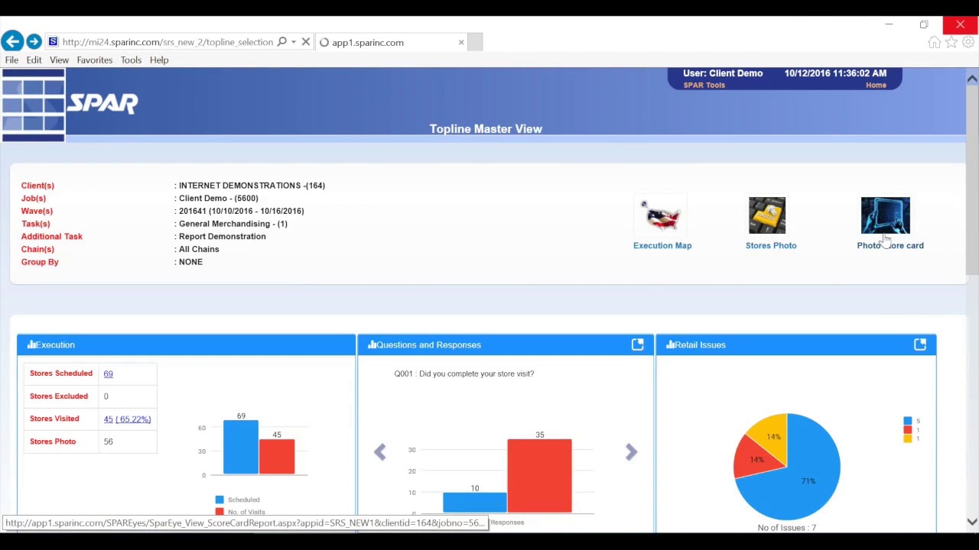The width and height of the screenshot is (979, 550).
Task: Click the 'INTERNET DEMONSTRATIONS -(164)' client text
Action: (252, 186)
